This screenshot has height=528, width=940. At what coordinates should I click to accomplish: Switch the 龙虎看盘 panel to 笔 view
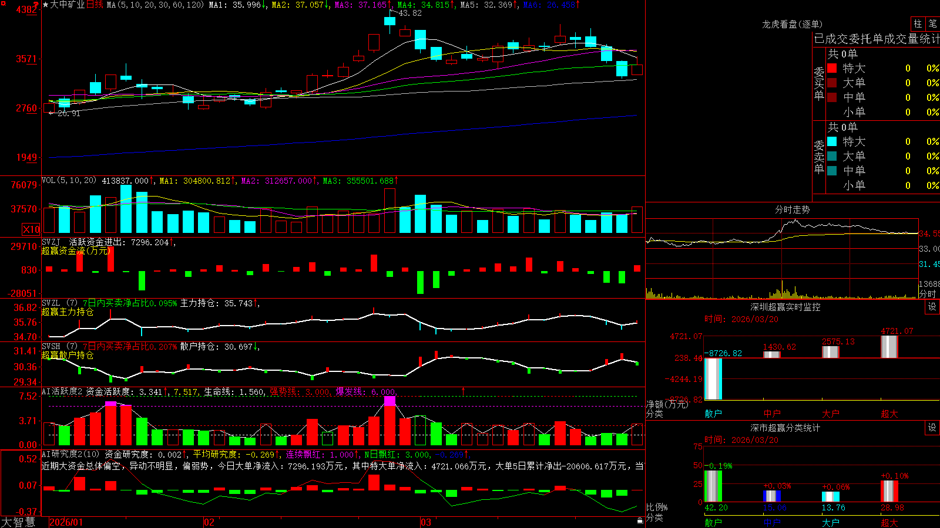tap(932, 23)
